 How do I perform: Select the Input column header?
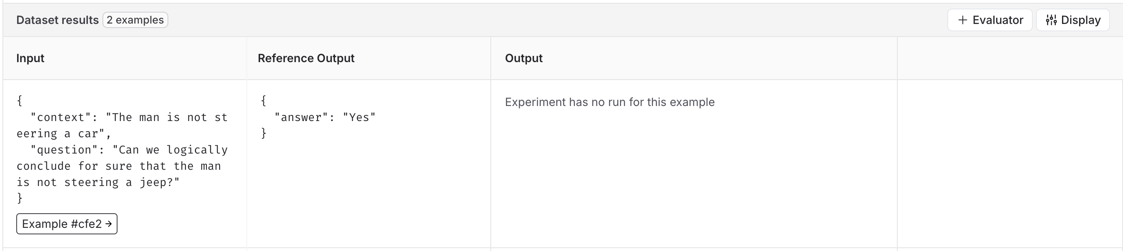click(30, 58)
